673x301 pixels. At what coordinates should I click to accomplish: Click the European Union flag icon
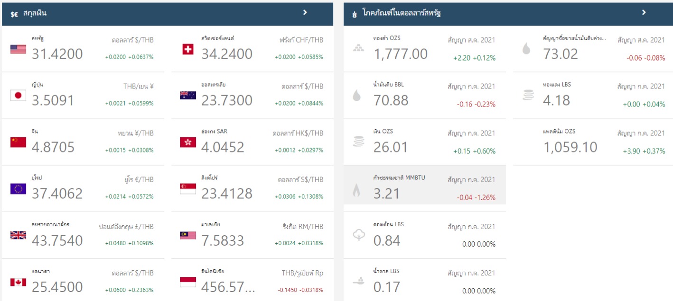pos(18,189)
